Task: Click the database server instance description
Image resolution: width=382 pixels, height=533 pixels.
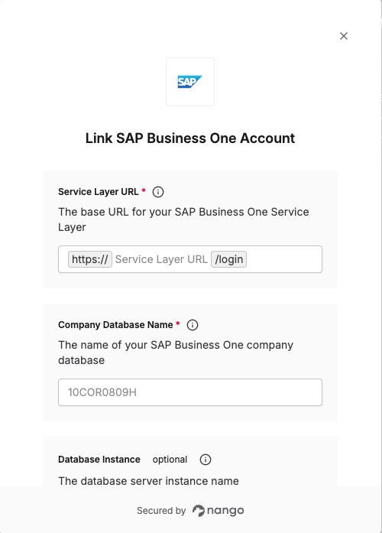Action: pyautogui.click(x=149, y=481)
